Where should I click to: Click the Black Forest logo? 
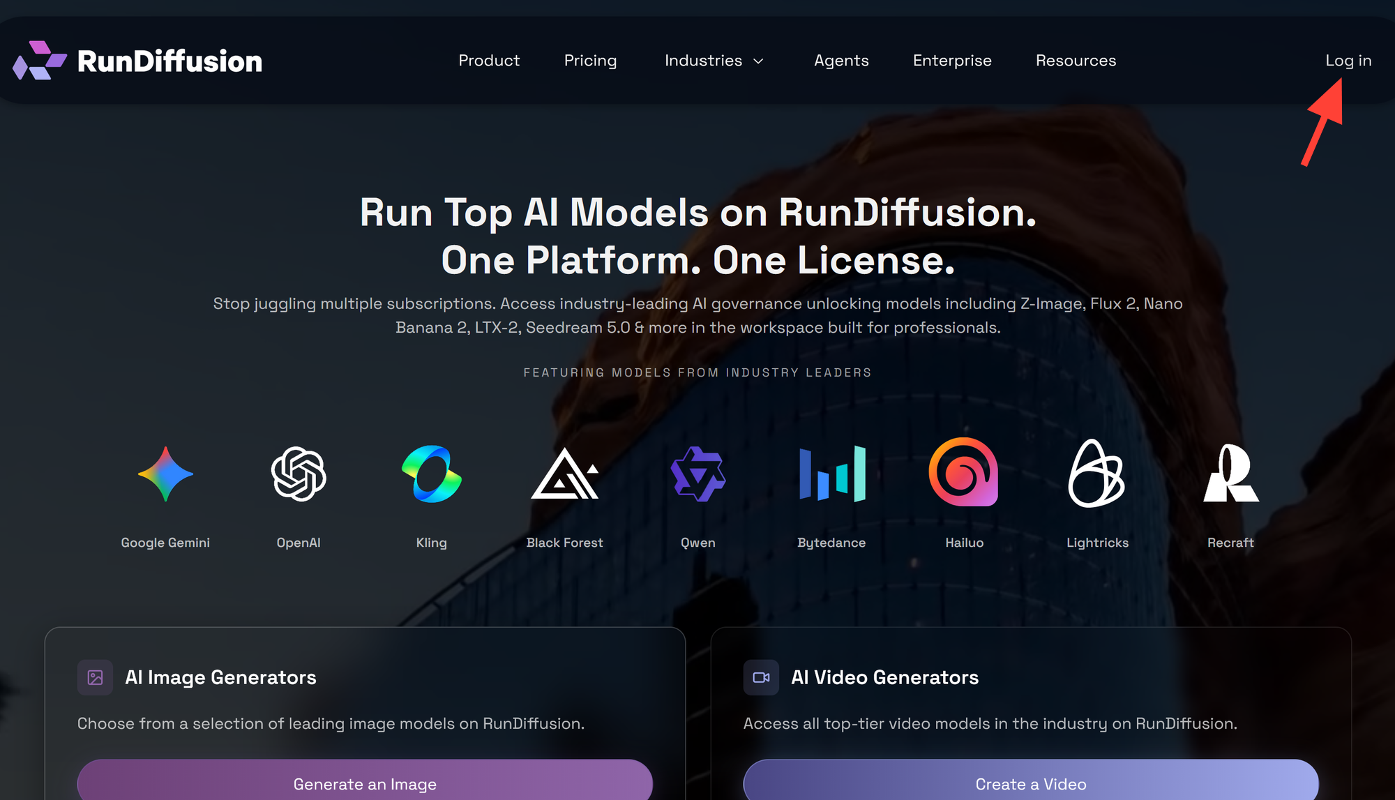point(565,473)
